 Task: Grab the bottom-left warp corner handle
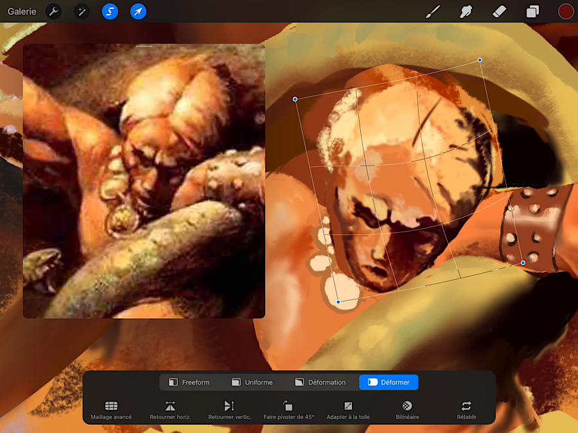(338, 302)
